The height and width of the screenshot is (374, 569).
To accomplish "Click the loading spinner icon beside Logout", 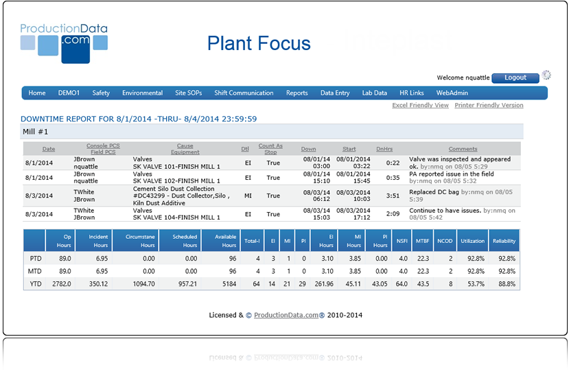I will point(546,75).
